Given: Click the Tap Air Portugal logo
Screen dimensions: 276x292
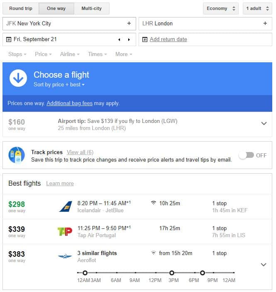Looking at the screenshot, I should (x=65, y=232).
